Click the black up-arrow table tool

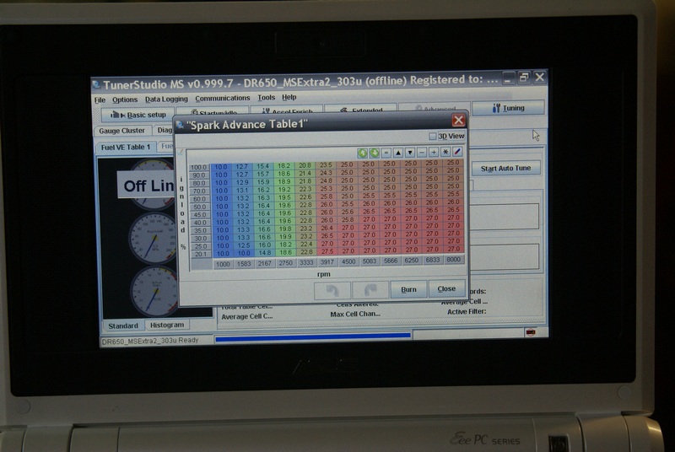(398, 153)
